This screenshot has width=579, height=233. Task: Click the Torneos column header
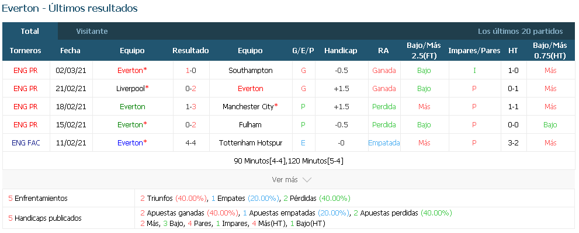click(26, 51)
